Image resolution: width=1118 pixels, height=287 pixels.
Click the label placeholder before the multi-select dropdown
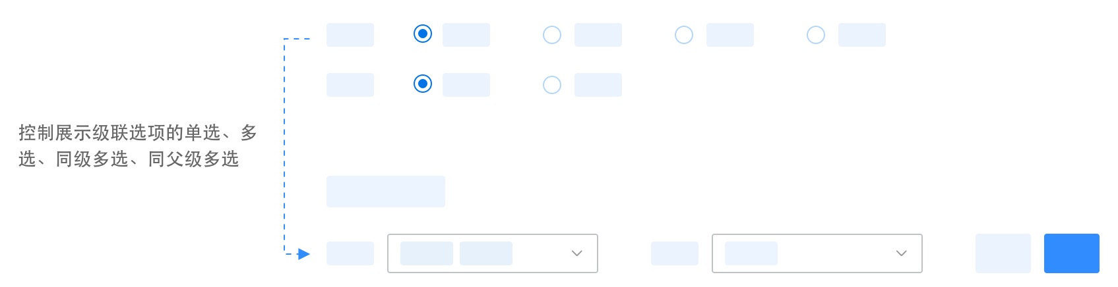click(x=350, y=253)
